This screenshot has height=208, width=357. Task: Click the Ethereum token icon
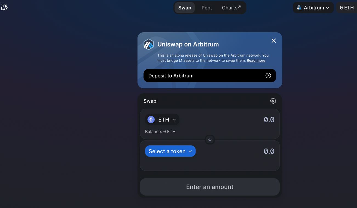(151, 120)
